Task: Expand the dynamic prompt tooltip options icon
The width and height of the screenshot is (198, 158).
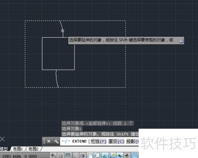Action: coord(181,41)
